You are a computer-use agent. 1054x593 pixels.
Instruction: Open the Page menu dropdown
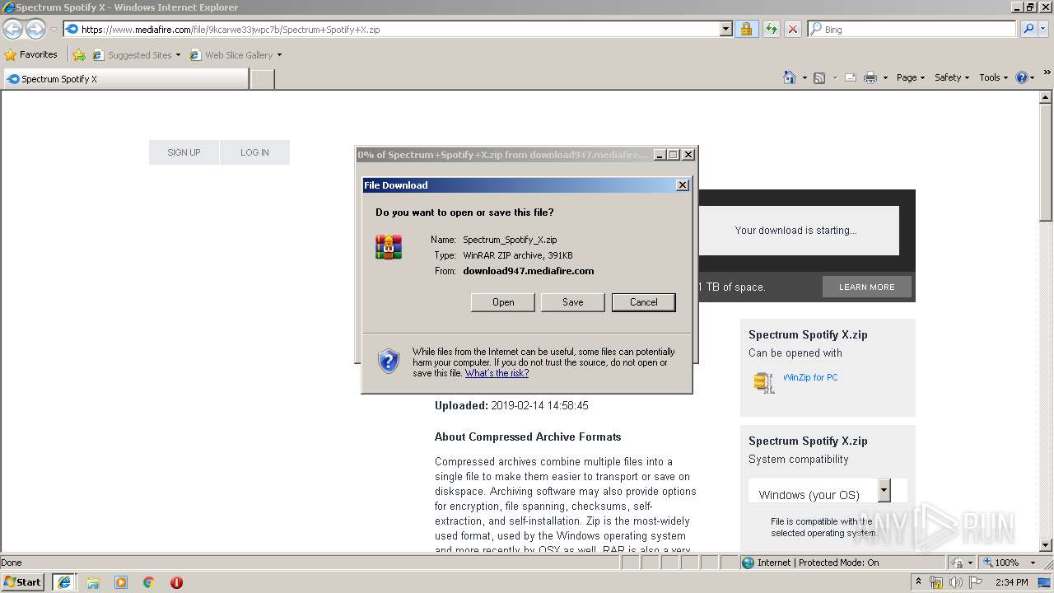(910, 77)
